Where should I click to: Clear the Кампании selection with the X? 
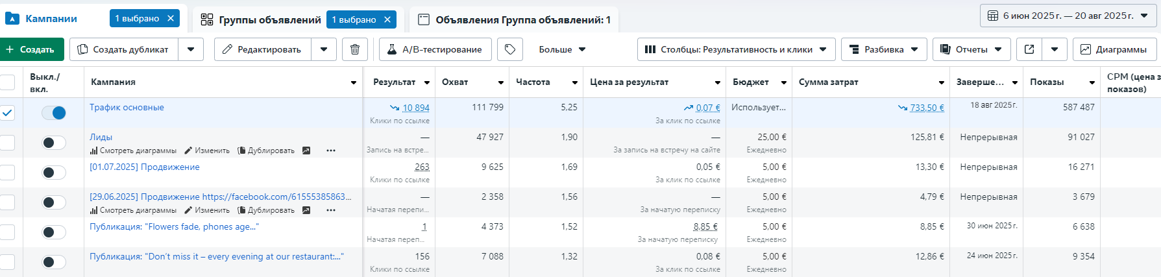[x=171, y=18]
